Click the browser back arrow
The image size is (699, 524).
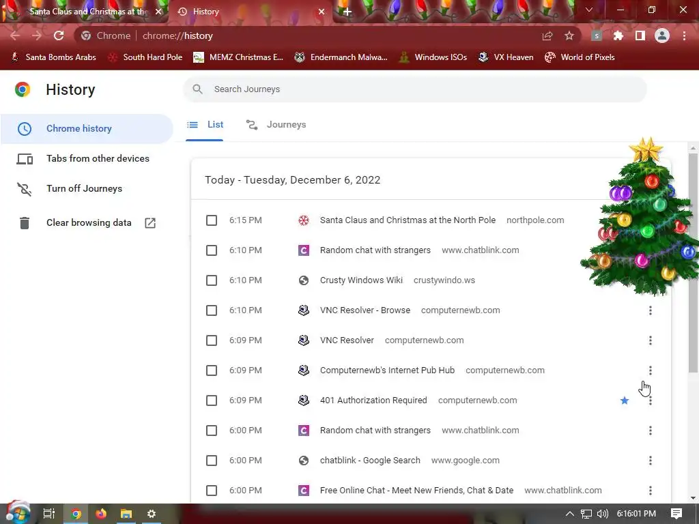coord(15,35)
